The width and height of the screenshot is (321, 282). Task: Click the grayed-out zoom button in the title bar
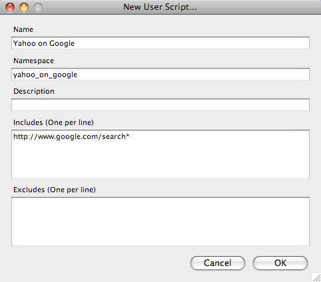(x=38, y=7)
